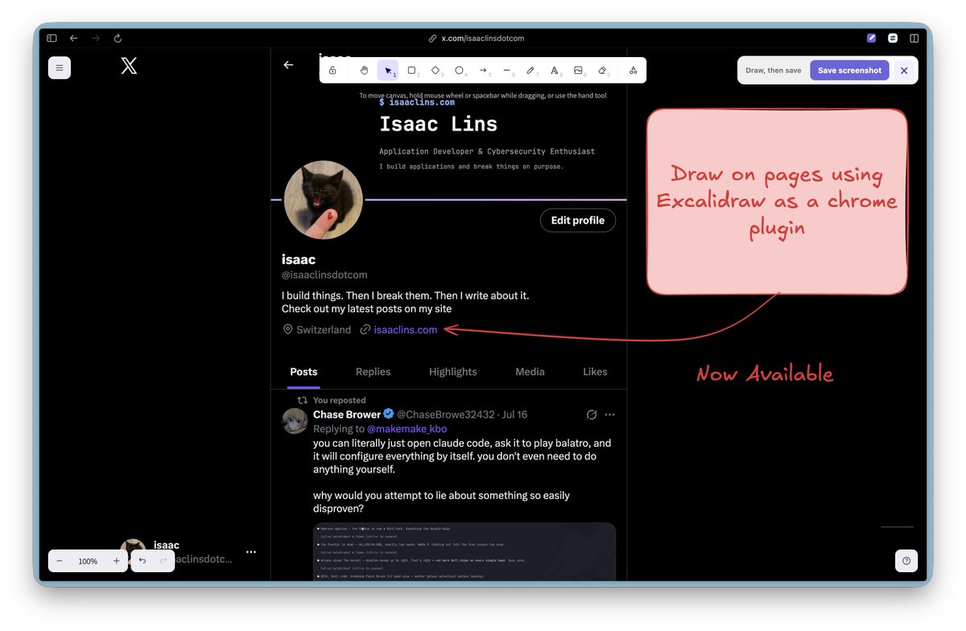Click the x.com address bar
The image size is (966, 631).
click(x=477, y=38)
